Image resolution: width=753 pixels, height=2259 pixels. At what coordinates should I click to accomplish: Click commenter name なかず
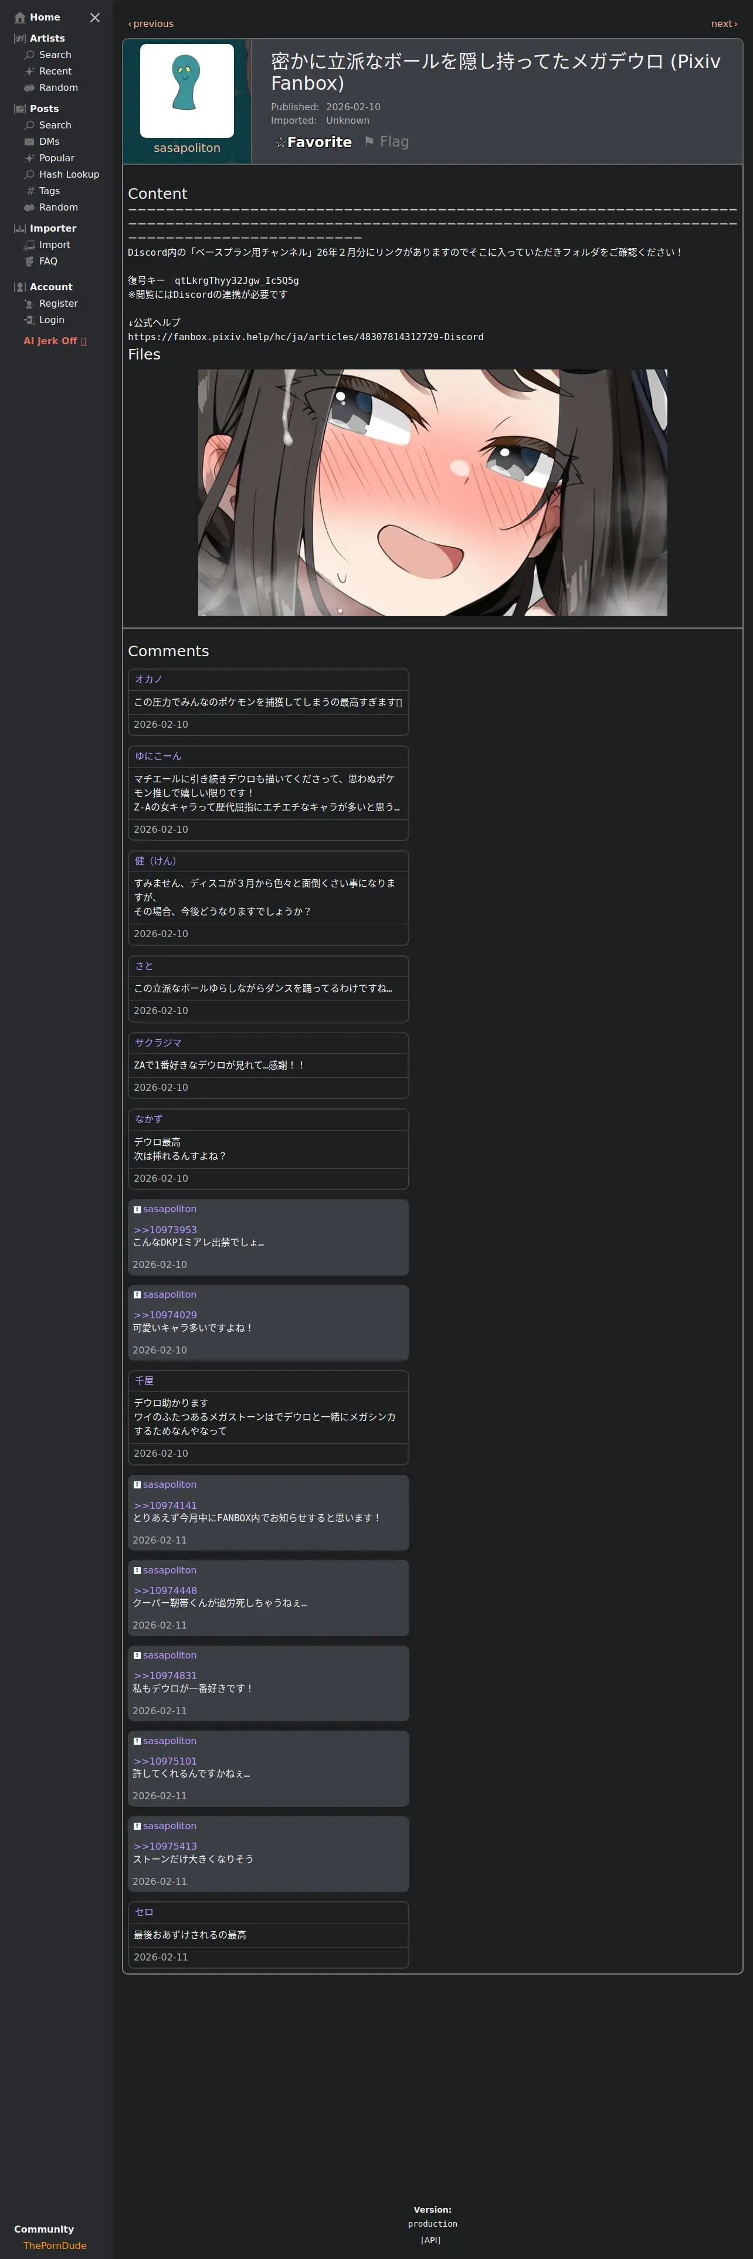[x=149, y=1119]
